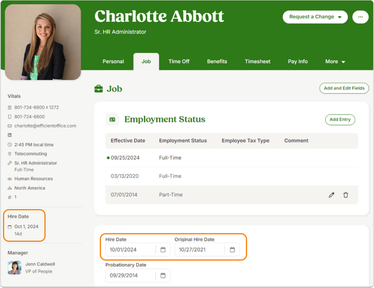Click the division icon beside North America
The image size is (374, 288).
click(x=10, y=188)
